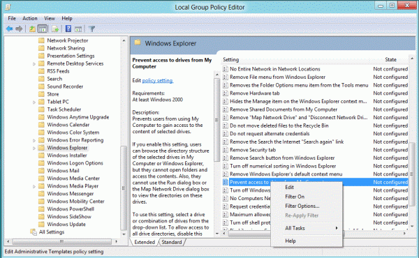This screenshot has height=258, width=419.
Task: Click folder icon beside Store
Action: coord(41,94)
